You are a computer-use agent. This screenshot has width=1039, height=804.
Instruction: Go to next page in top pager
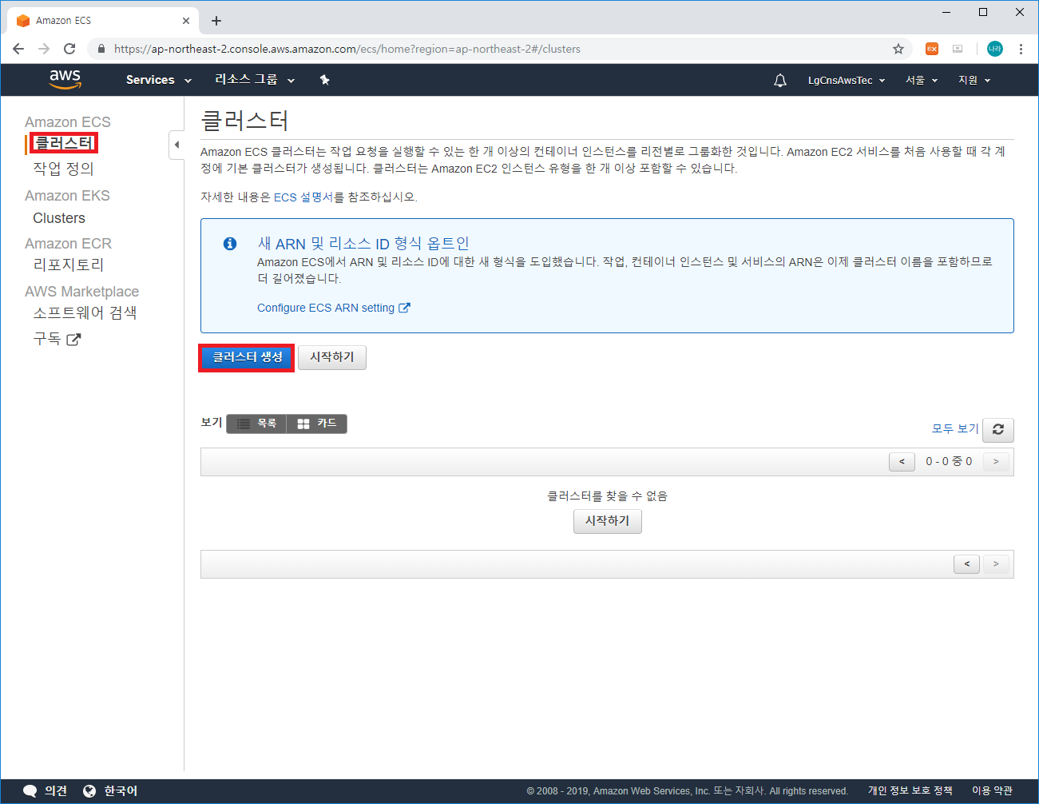pos(996,462)
